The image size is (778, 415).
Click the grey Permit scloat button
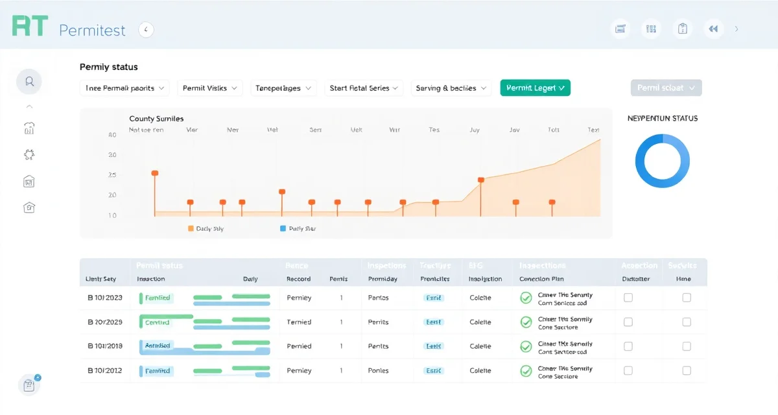tap(666, 88)
